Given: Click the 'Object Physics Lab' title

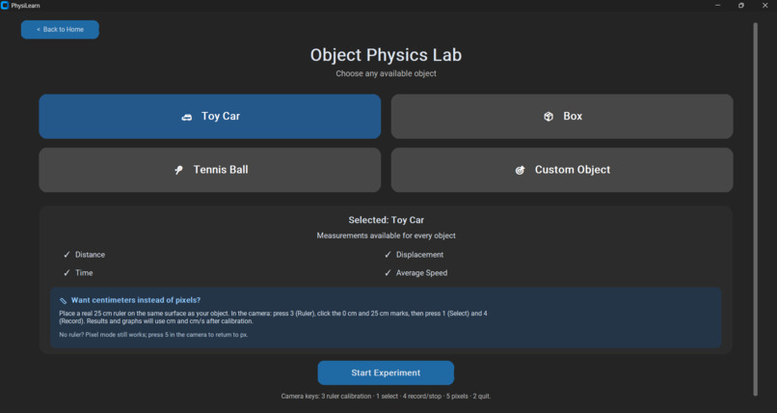Looking at the screenshot, I should (386, 55).
